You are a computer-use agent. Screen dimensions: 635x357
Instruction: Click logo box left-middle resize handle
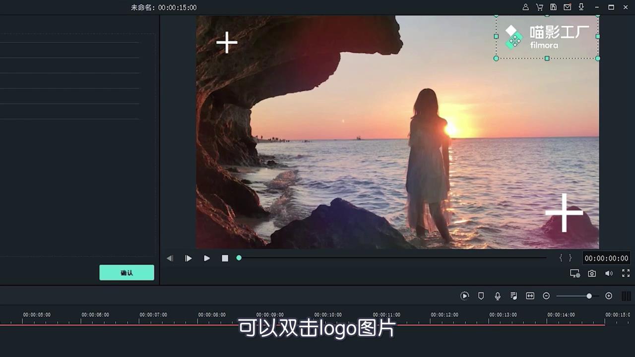(496, 36)
